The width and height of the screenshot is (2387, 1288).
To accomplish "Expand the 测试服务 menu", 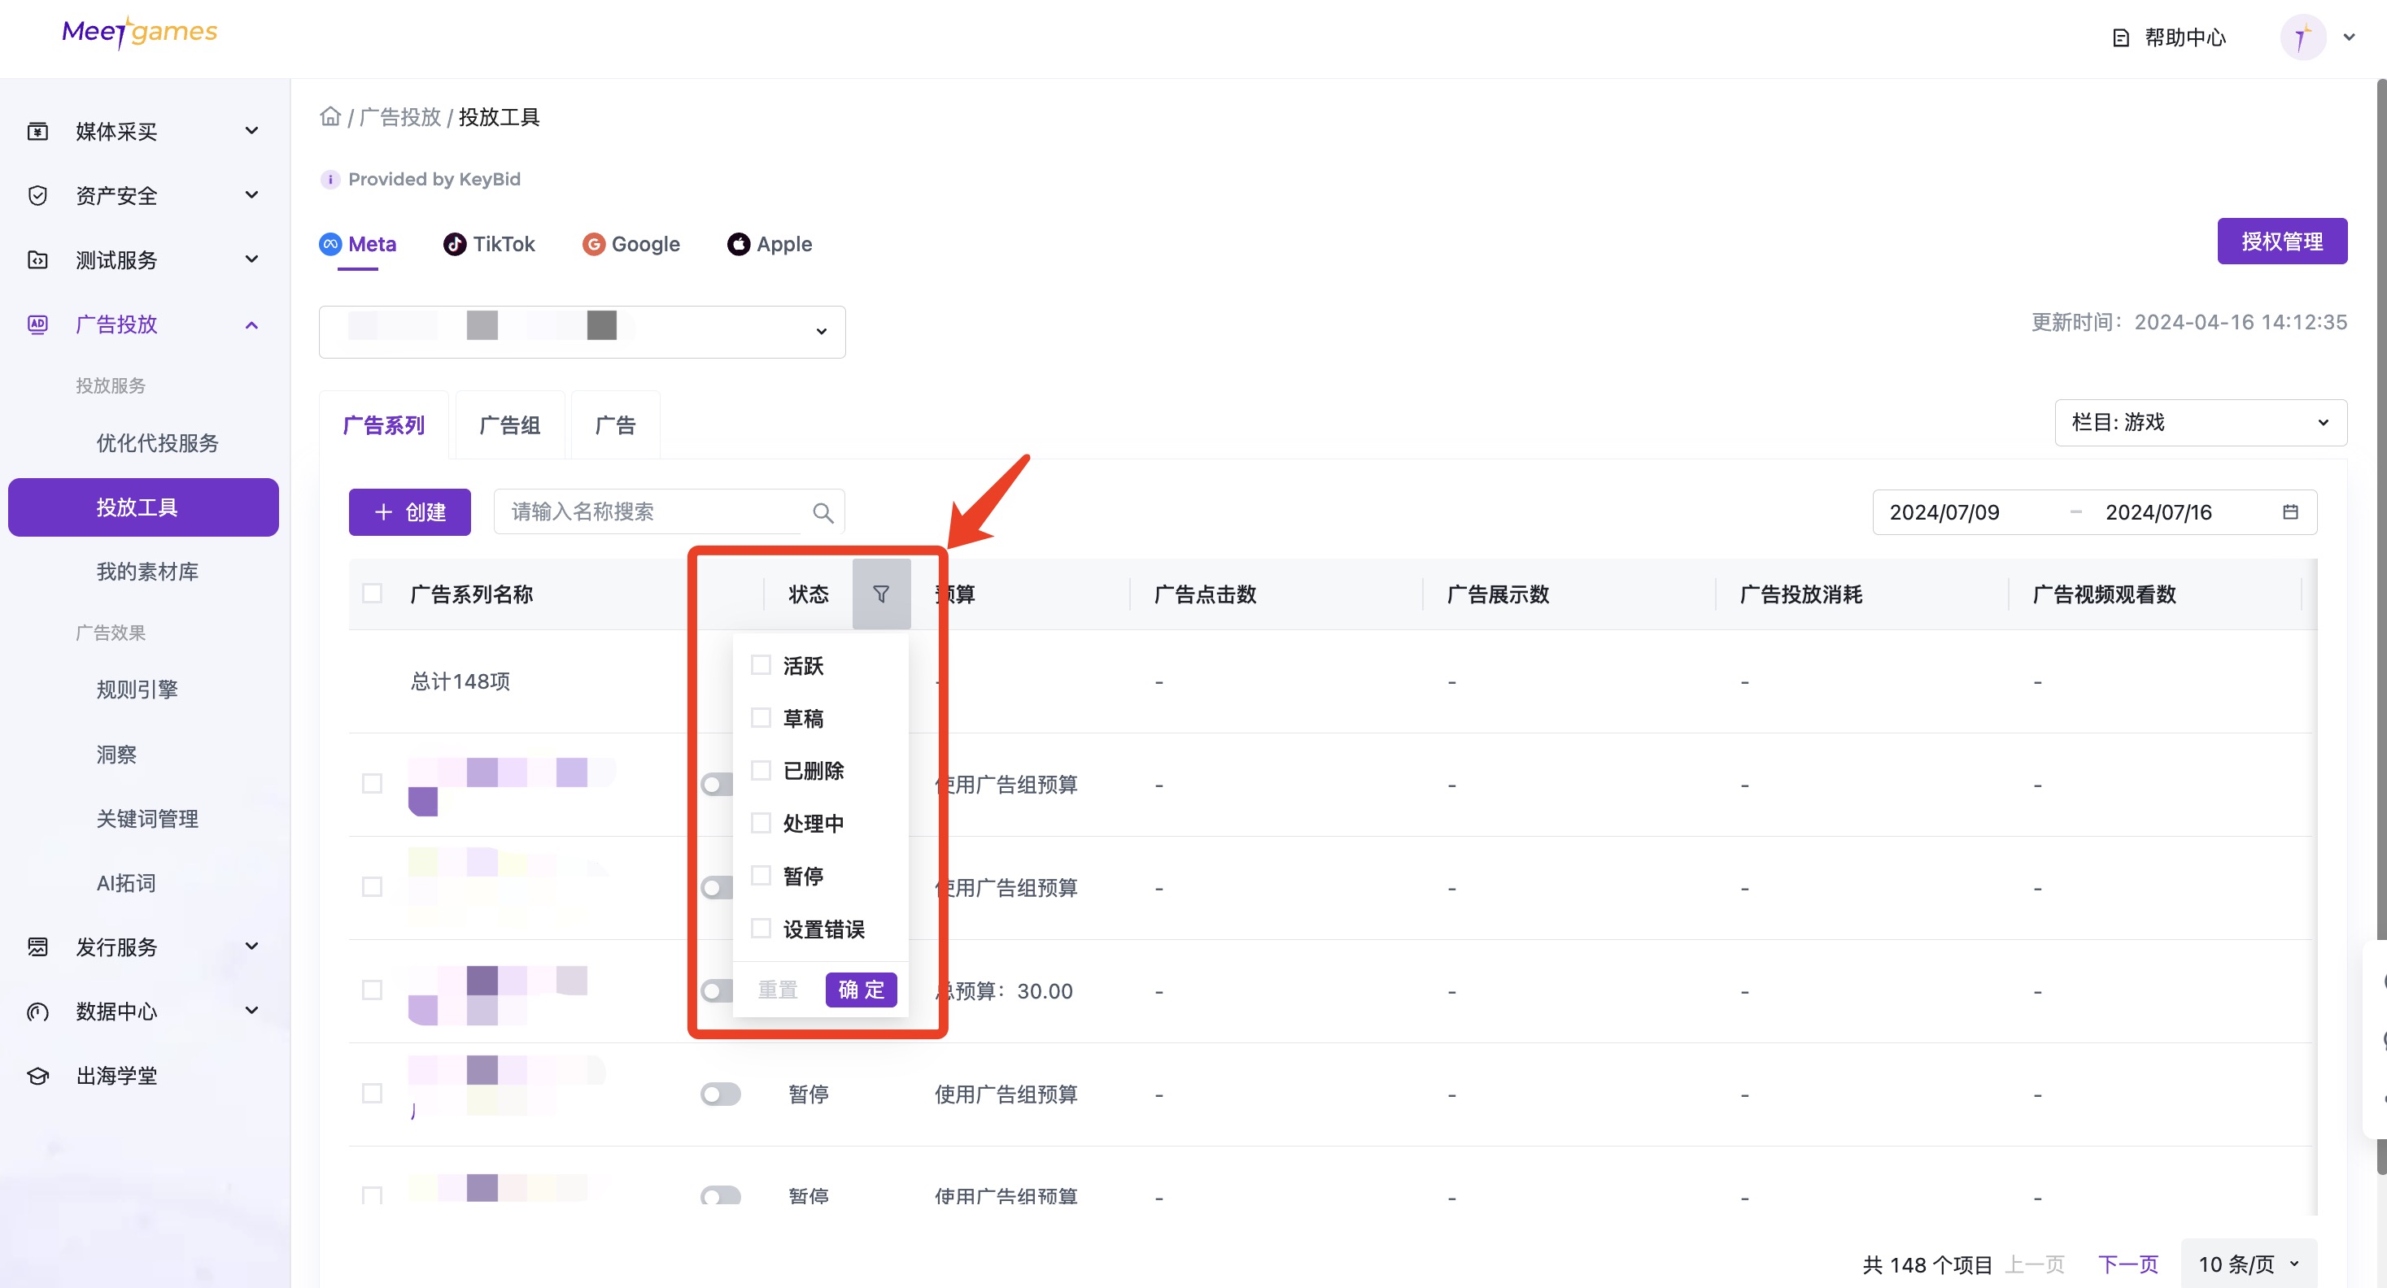I will coord(251,259).
